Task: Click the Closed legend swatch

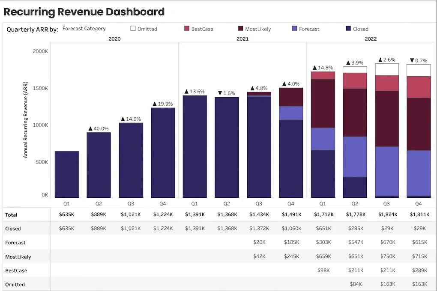Action: (348, 28)
